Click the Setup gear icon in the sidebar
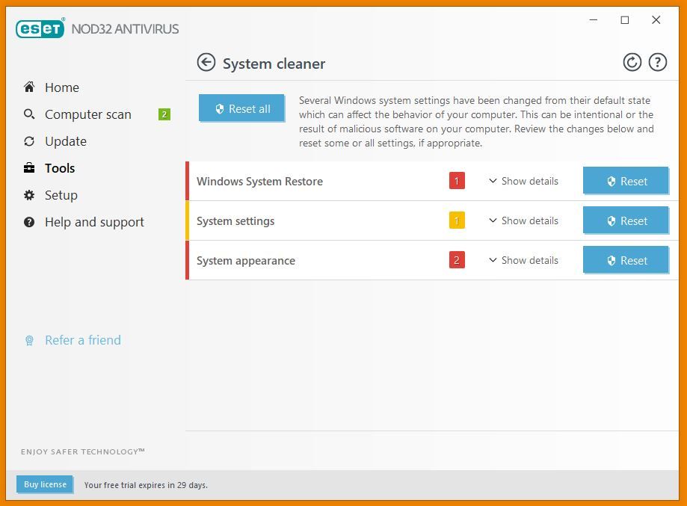 pos(29,195)
